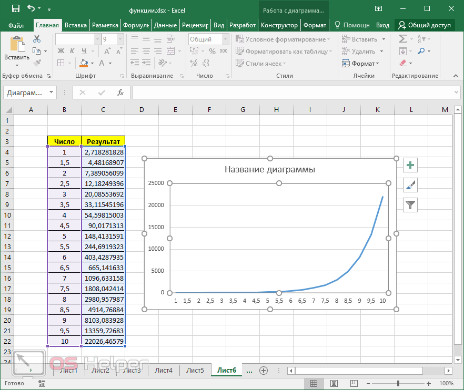Click the Clear eraser icon
464x390 pixels.
click(403, 63)
